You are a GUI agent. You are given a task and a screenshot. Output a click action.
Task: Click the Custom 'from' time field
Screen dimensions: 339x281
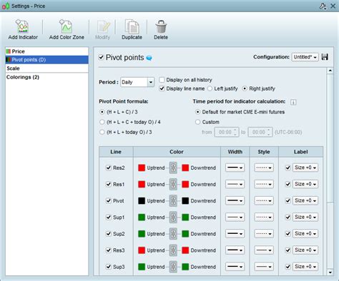pos(227,132)
